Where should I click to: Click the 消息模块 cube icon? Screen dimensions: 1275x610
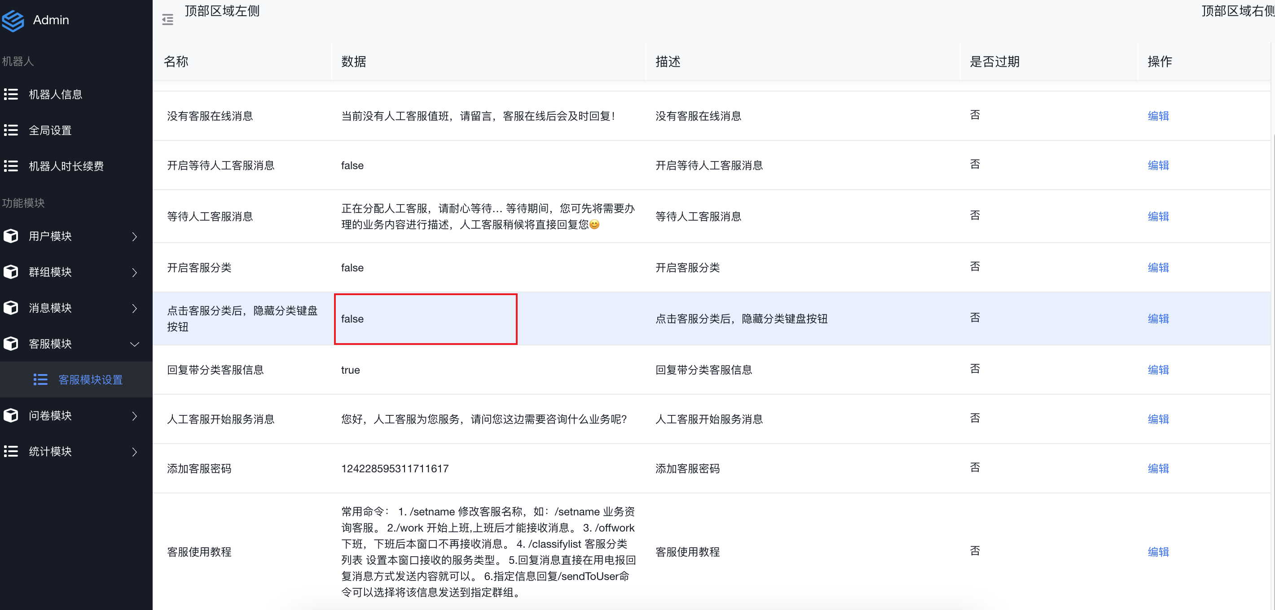point(11,308)
